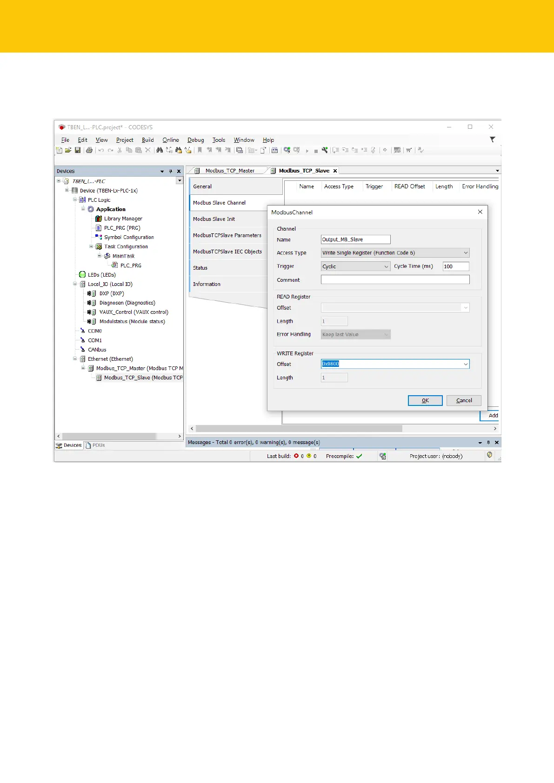Click the Devices tree horizontal scrollbar

tap(110, 436)
